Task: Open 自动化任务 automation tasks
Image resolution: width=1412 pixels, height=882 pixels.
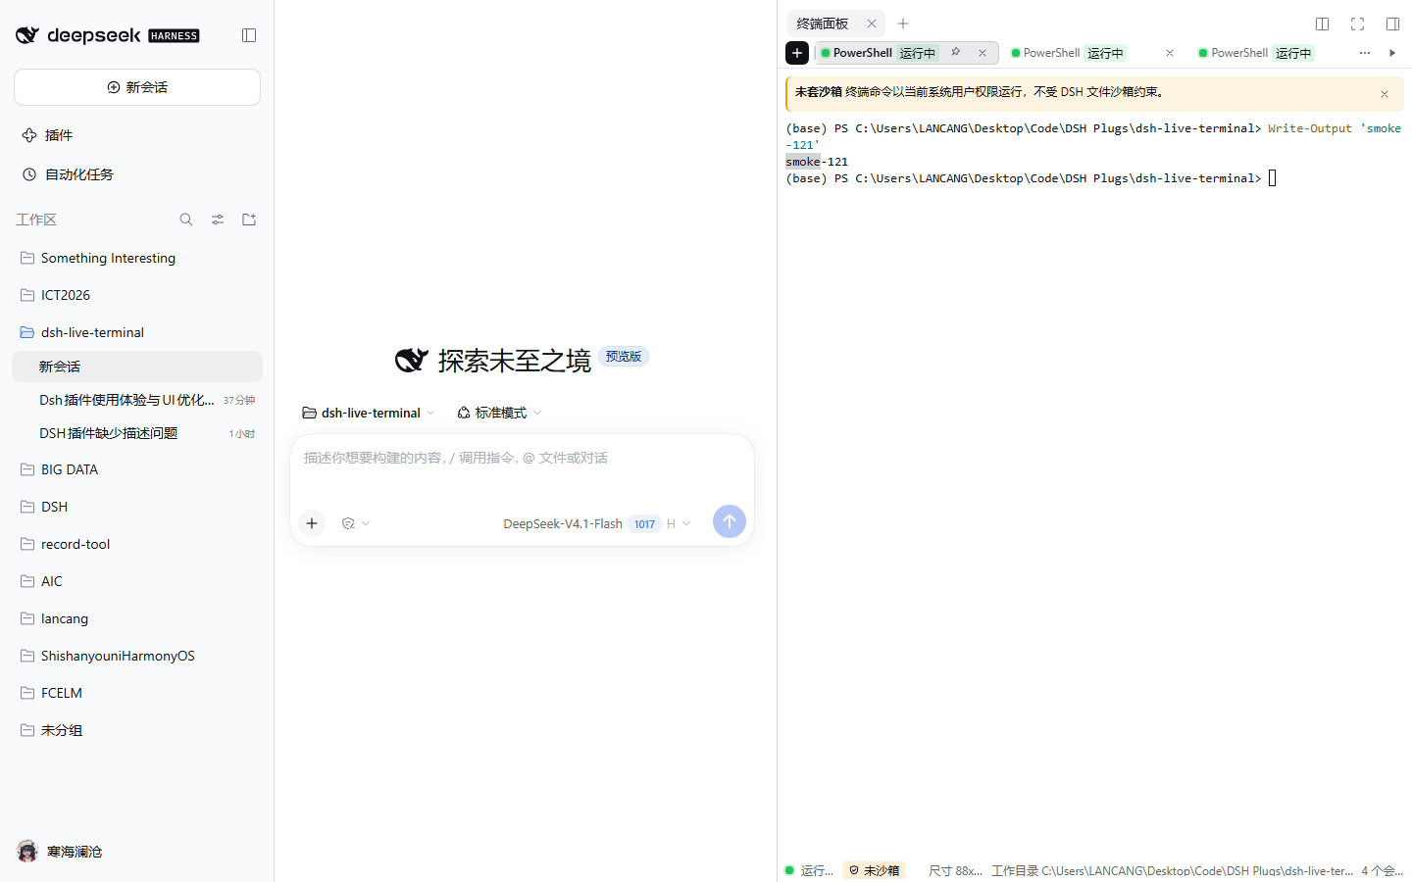Action: coord(137,174)
